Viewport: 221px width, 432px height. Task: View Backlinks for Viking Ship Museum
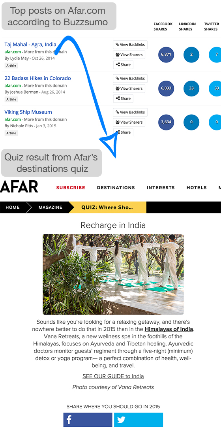pos(130,112)
